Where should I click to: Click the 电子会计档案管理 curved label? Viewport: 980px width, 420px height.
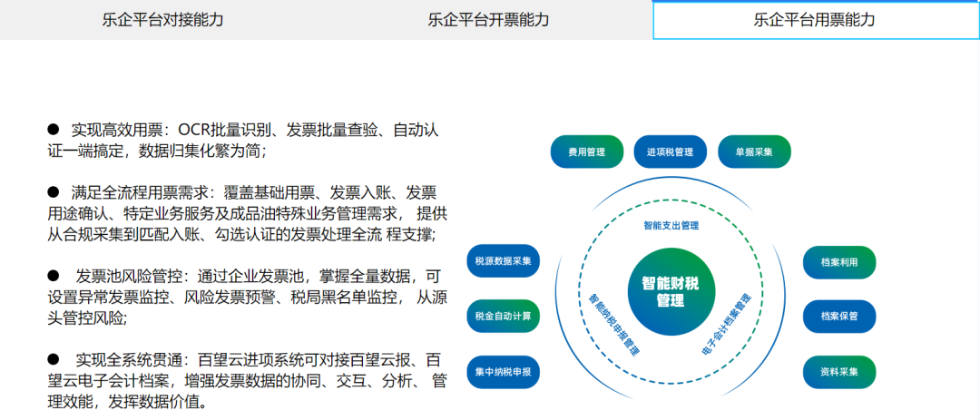pyautogui.click(x=726, y=324)
